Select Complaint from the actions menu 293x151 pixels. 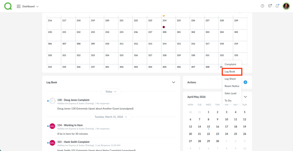(x=230, y=64)
